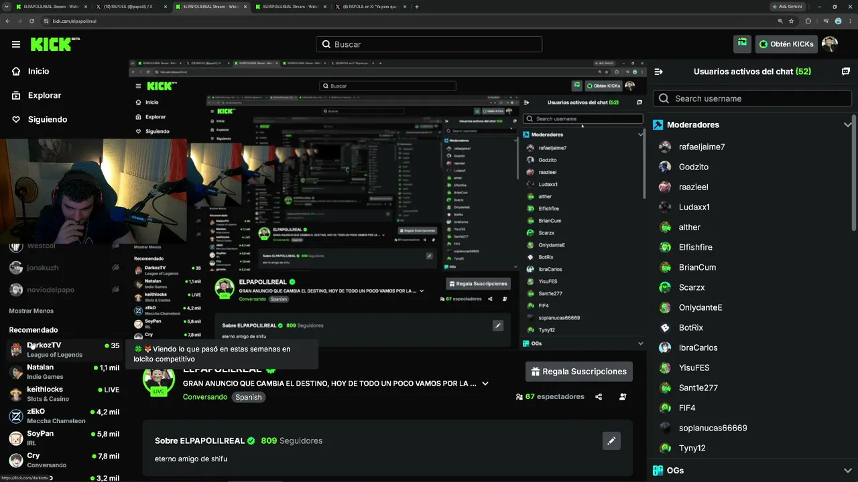This screenshot has height=482, width=858.
Task: Click the 67 espectadores viewer count
Action: 550,396
